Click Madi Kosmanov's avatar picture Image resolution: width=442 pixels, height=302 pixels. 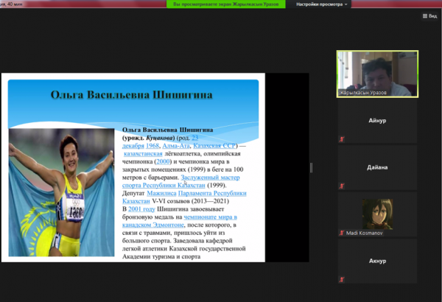[377, 213]
